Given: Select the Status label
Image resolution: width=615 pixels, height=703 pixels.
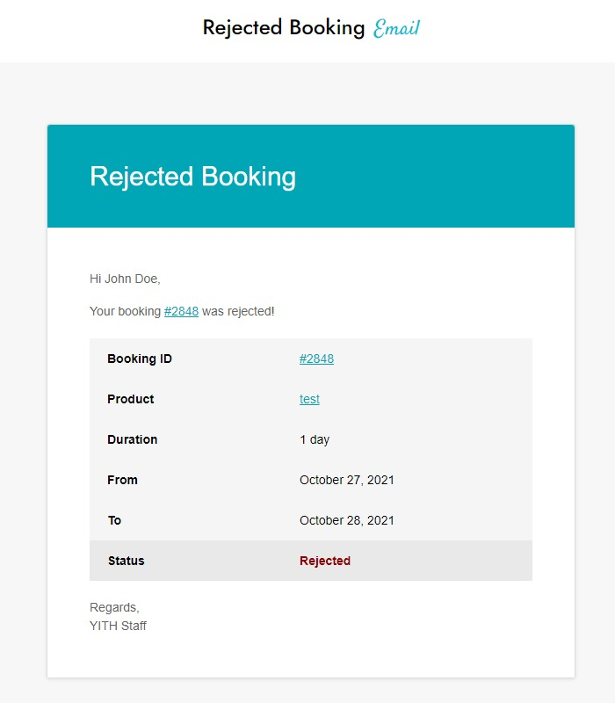Looking at the screenshot, I should tap(126, 561).
